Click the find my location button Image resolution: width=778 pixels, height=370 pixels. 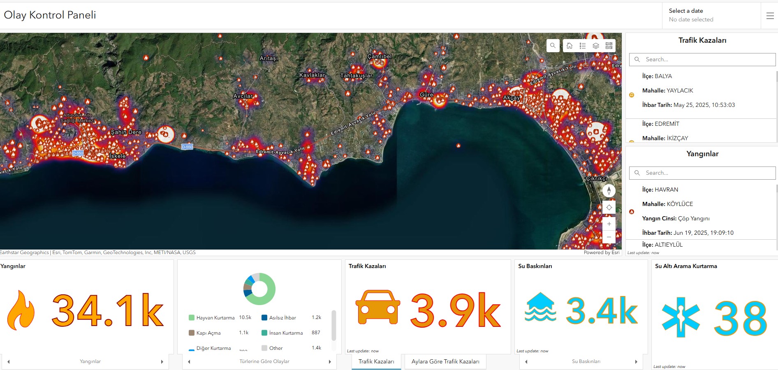[x=609, y=207]
